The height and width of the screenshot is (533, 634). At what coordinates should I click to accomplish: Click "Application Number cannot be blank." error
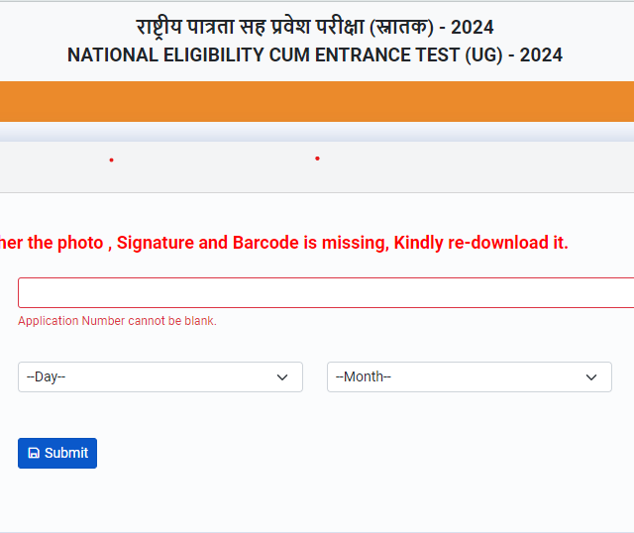pyautogui.click(x=117, y=321)
